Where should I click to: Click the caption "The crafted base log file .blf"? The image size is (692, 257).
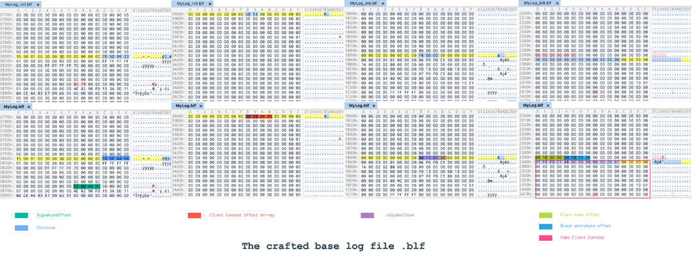333,246
